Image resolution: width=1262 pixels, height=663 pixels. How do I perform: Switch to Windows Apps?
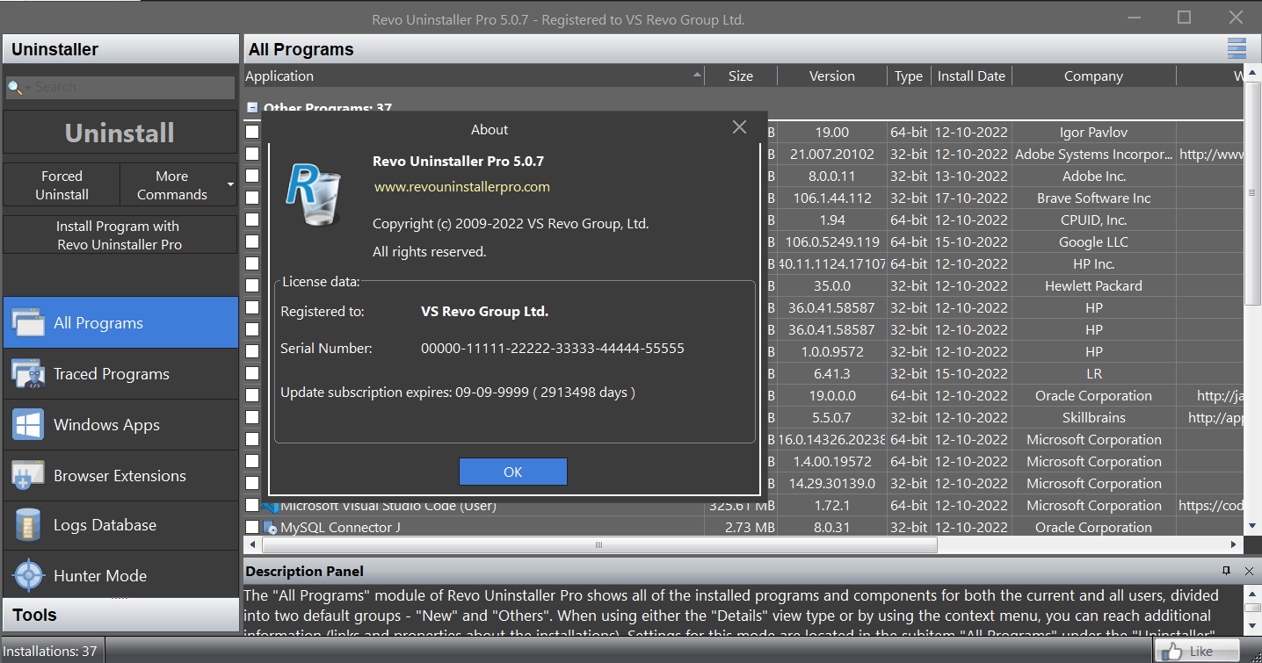pyautogui.click(x=120, y=425)
